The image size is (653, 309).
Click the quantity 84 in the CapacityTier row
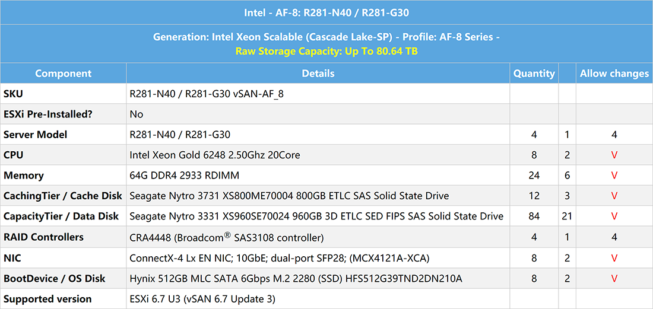coord(534,216)
